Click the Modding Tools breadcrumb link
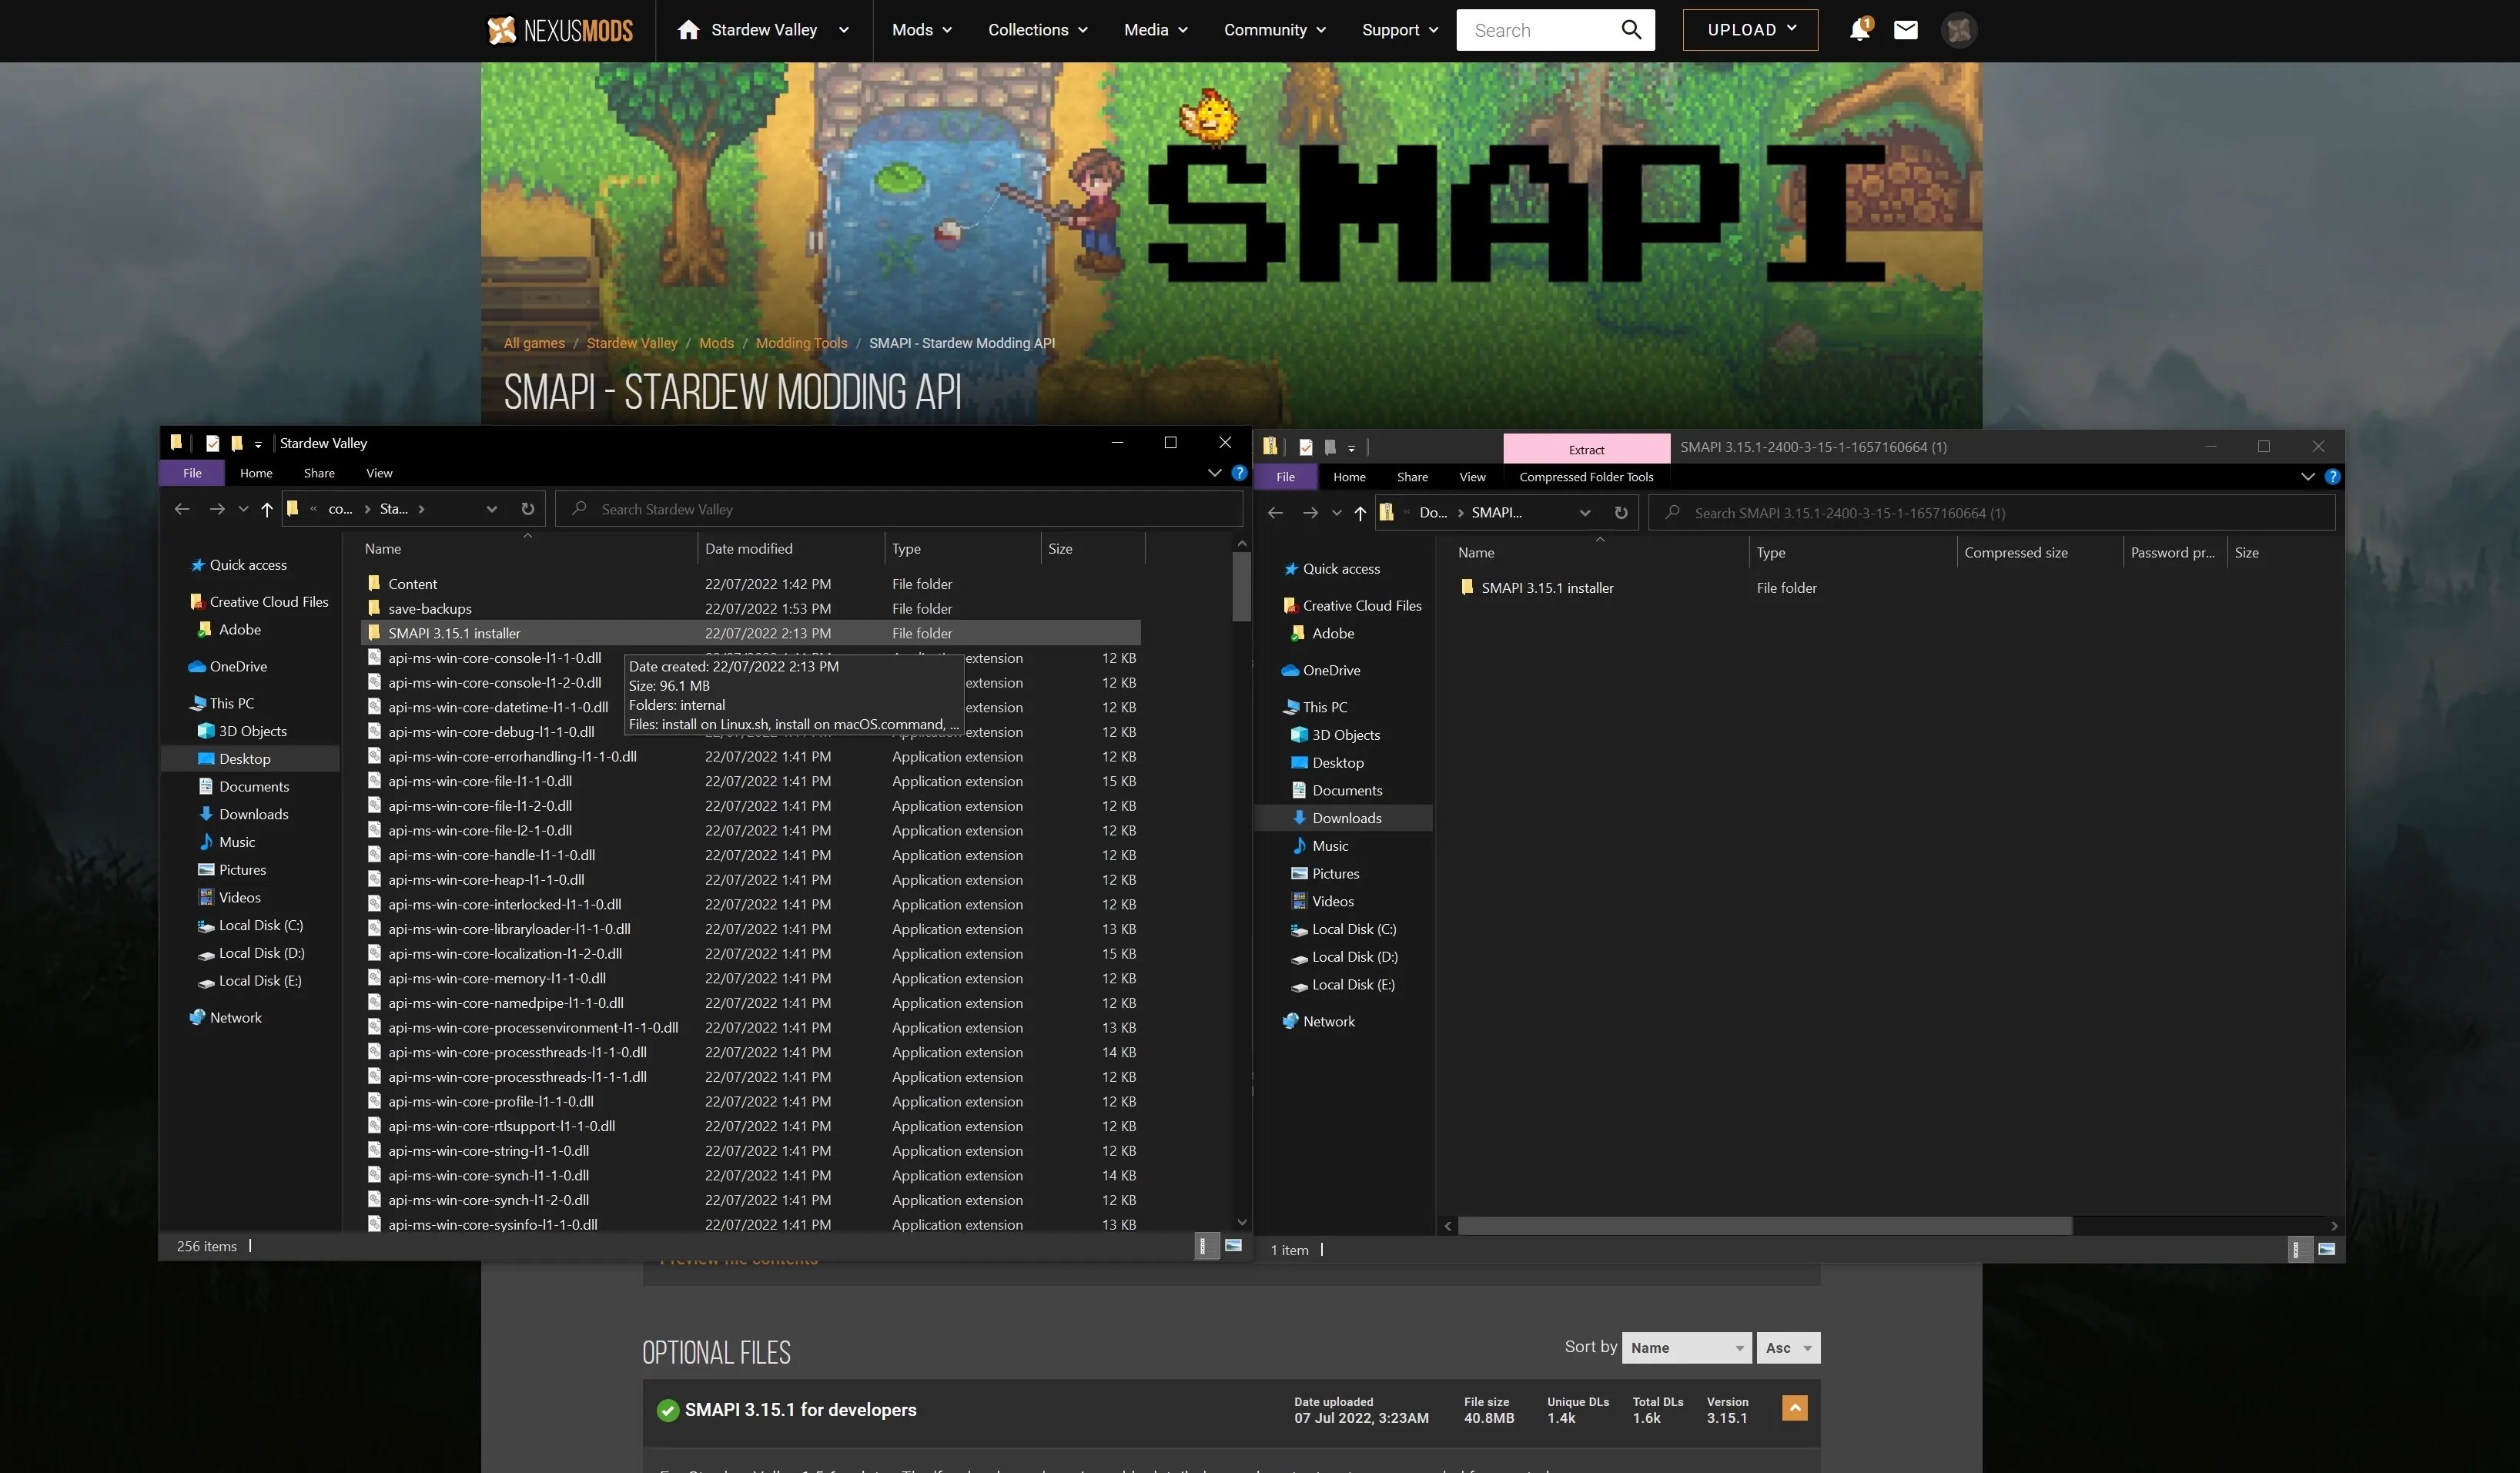Viewport: 2520px width, 1473px height. pyautogui.click(x=801, y=343)
